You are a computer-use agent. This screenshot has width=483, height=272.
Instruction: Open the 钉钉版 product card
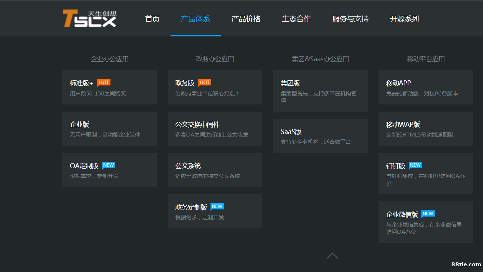click(x=426, y=174)
